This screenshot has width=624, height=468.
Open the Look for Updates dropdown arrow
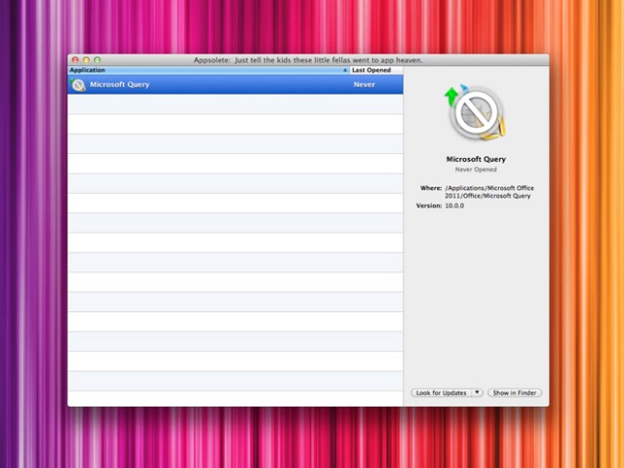point(477,393)
